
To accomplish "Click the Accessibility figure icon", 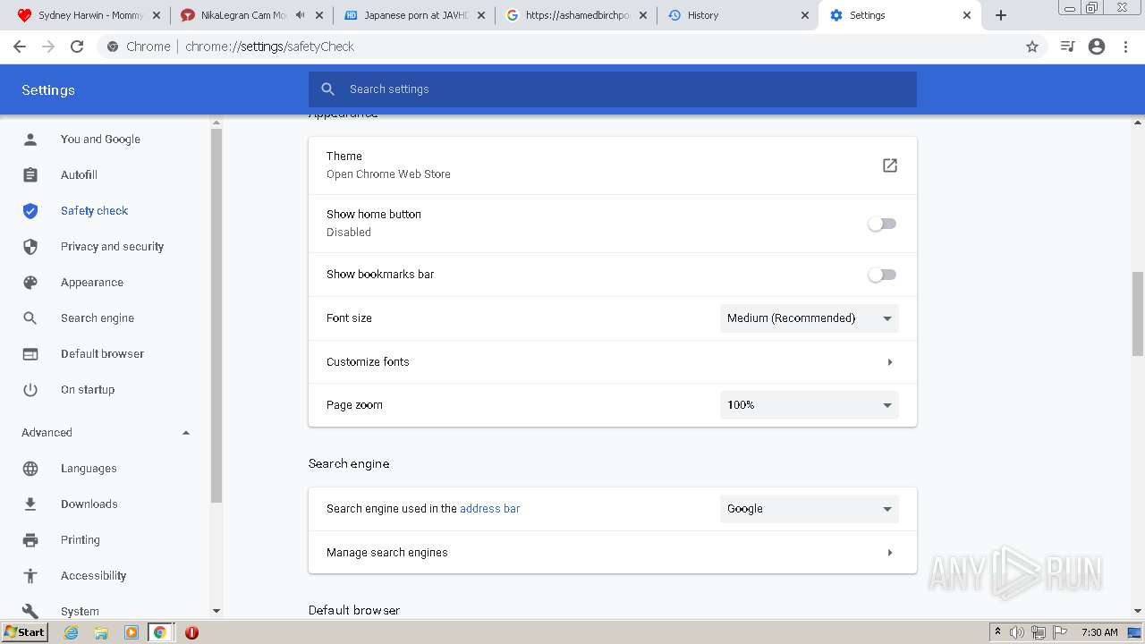I will coord(30,576).
